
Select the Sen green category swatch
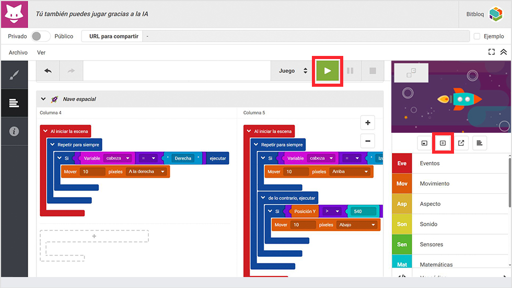pos(402,244)
